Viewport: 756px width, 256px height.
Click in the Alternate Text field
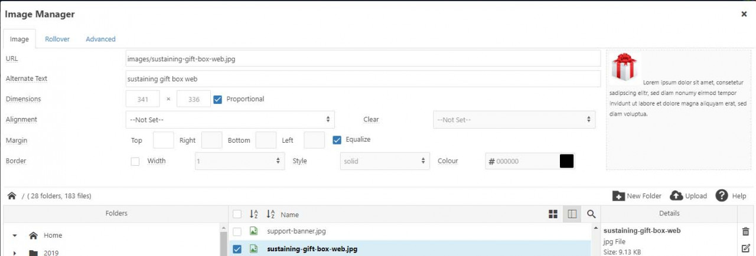click(363, 78)
